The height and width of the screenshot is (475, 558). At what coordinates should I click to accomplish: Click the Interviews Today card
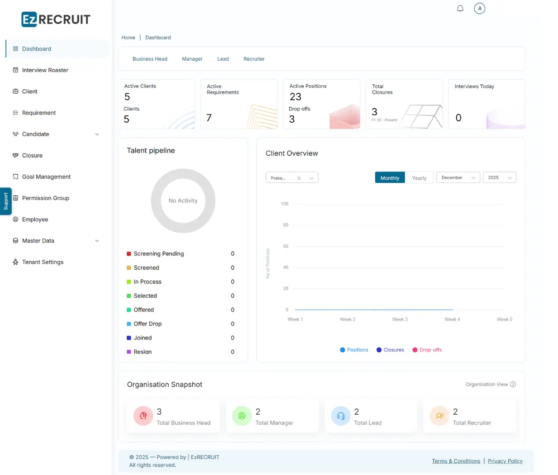(487, 104)
